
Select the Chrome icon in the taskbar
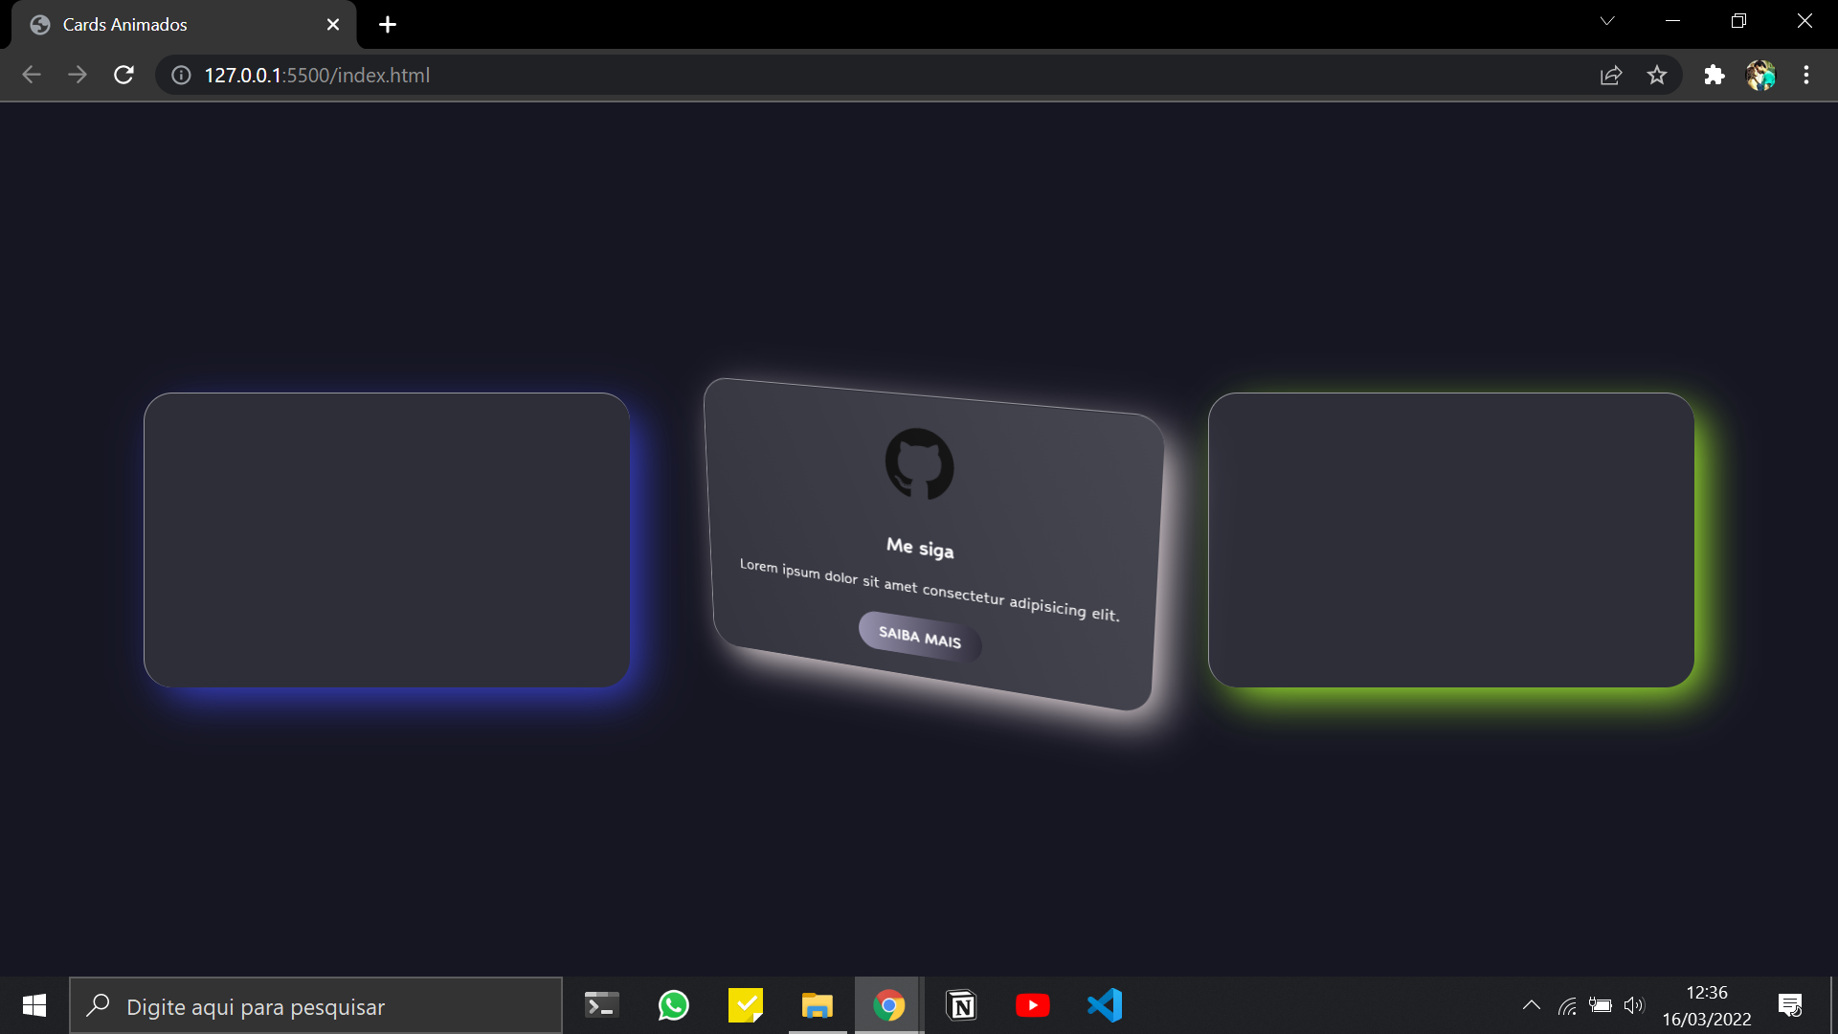click(x=888, y=1004)
